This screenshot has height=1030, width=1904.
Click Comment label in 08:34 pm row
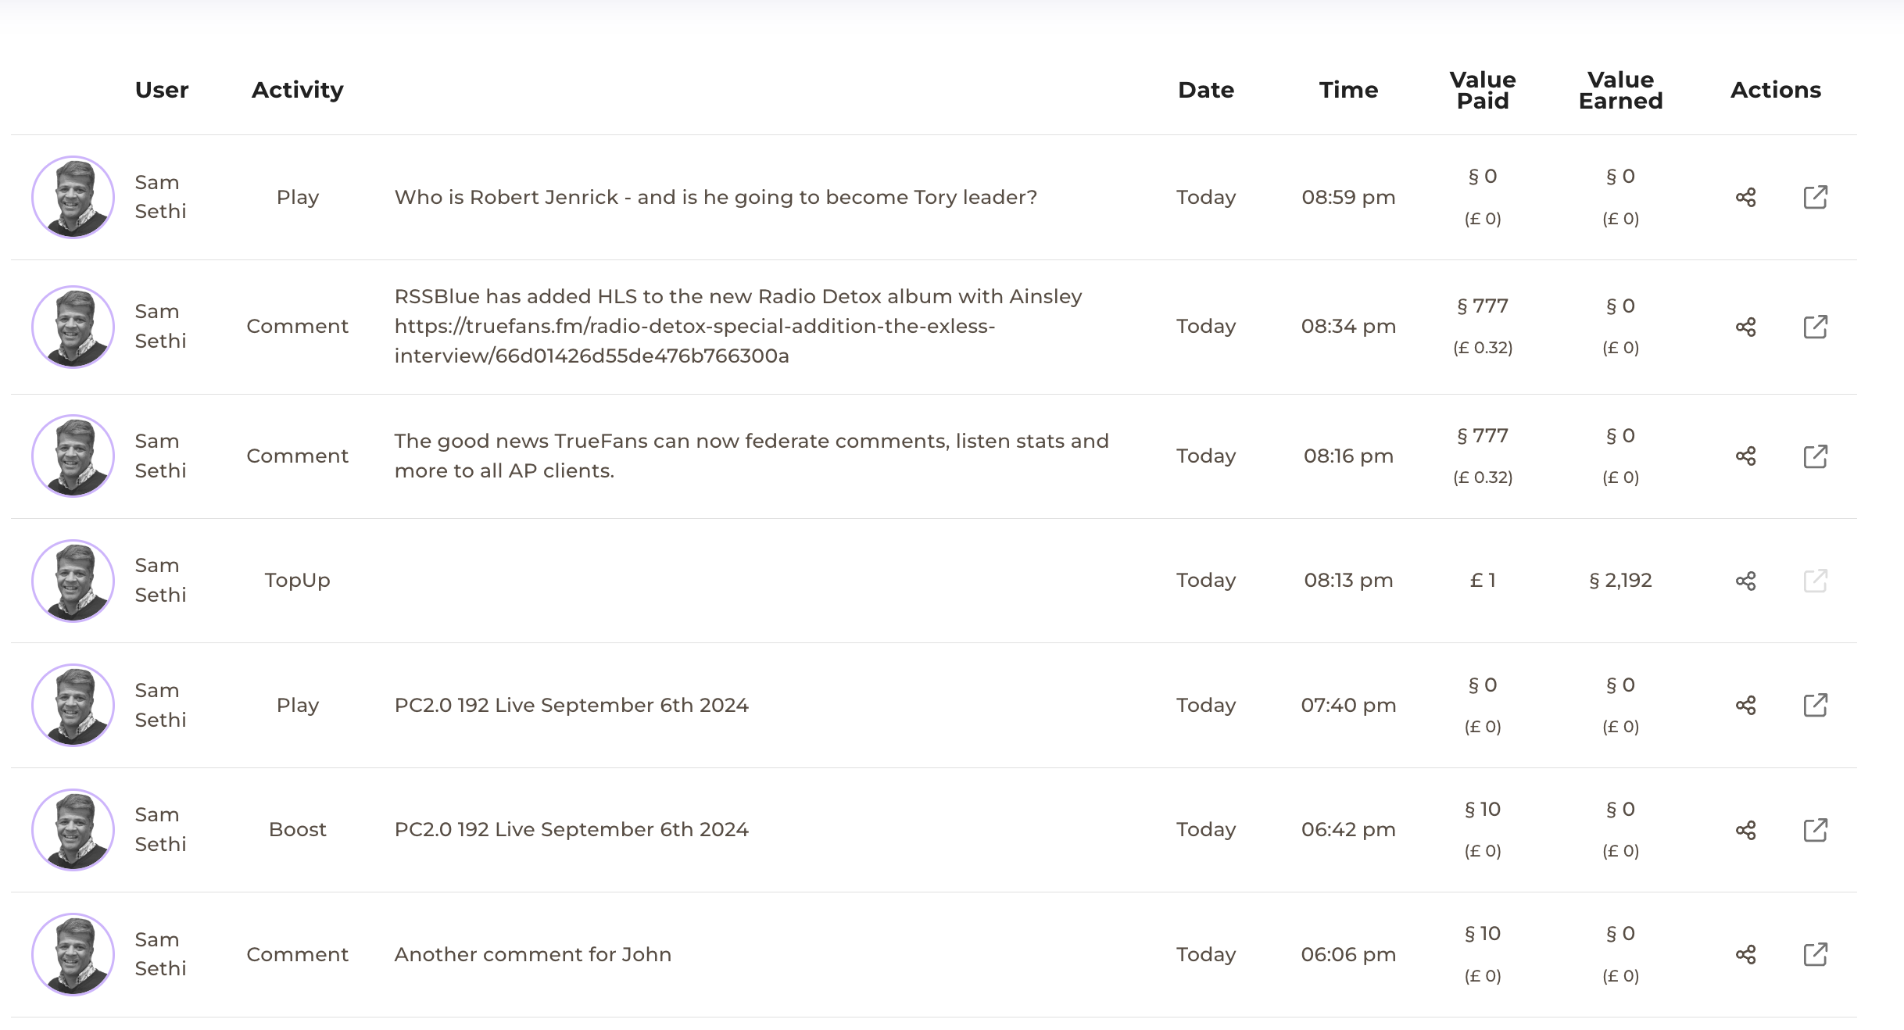[x=297, y=326]
